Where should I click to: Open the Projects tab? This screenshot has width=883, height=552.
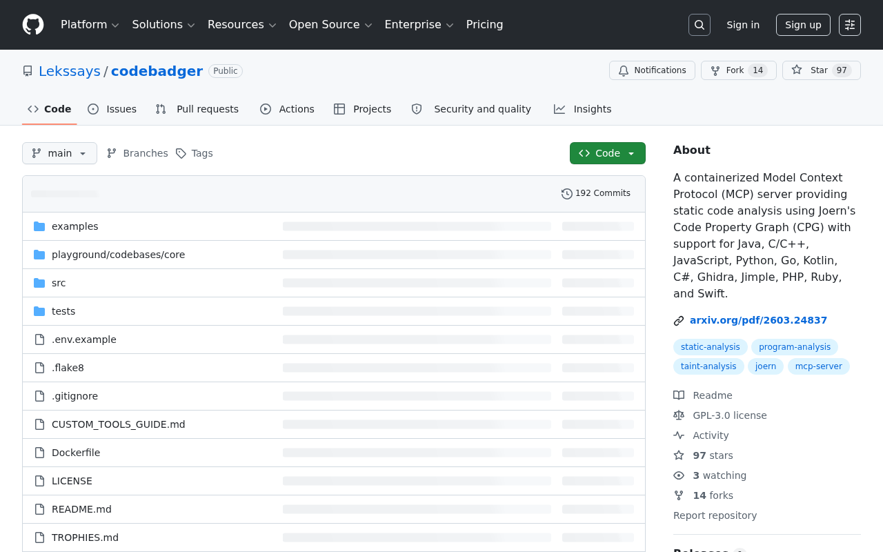pyautogui.click(x=362, y=109)
